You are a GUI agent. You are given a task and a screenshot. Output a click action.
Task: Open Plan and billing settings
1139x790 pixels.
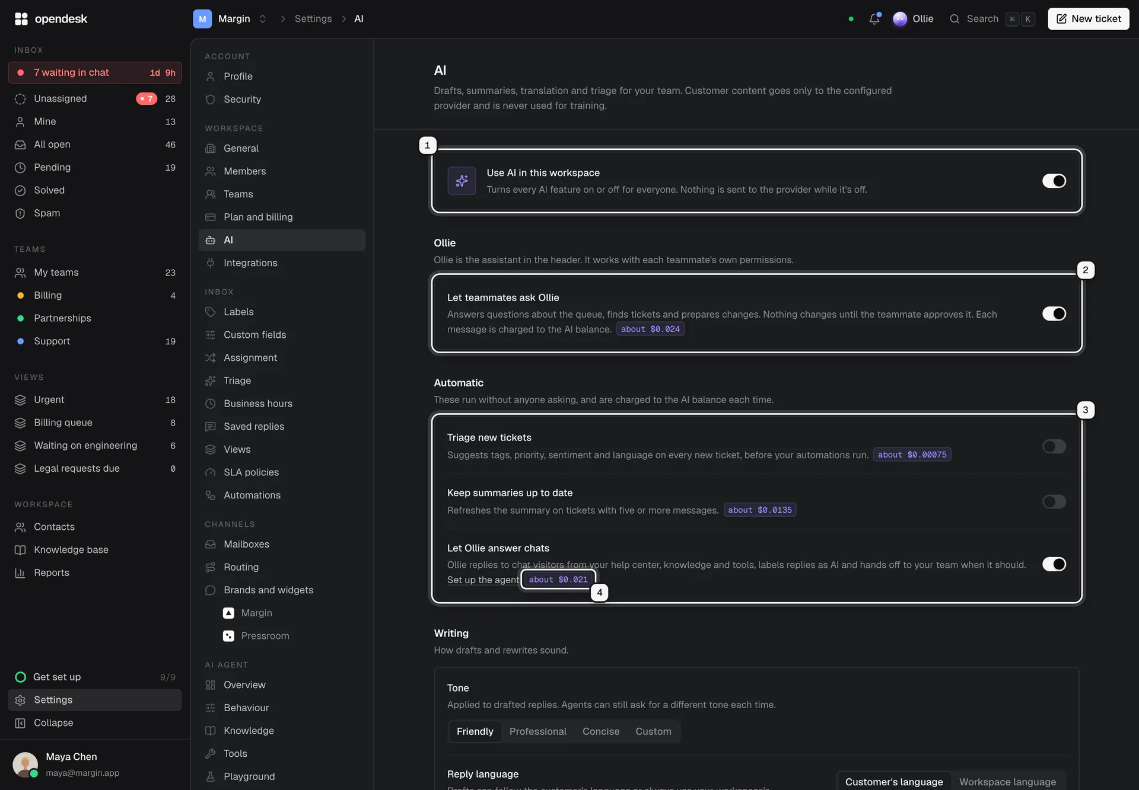point(282,217)
